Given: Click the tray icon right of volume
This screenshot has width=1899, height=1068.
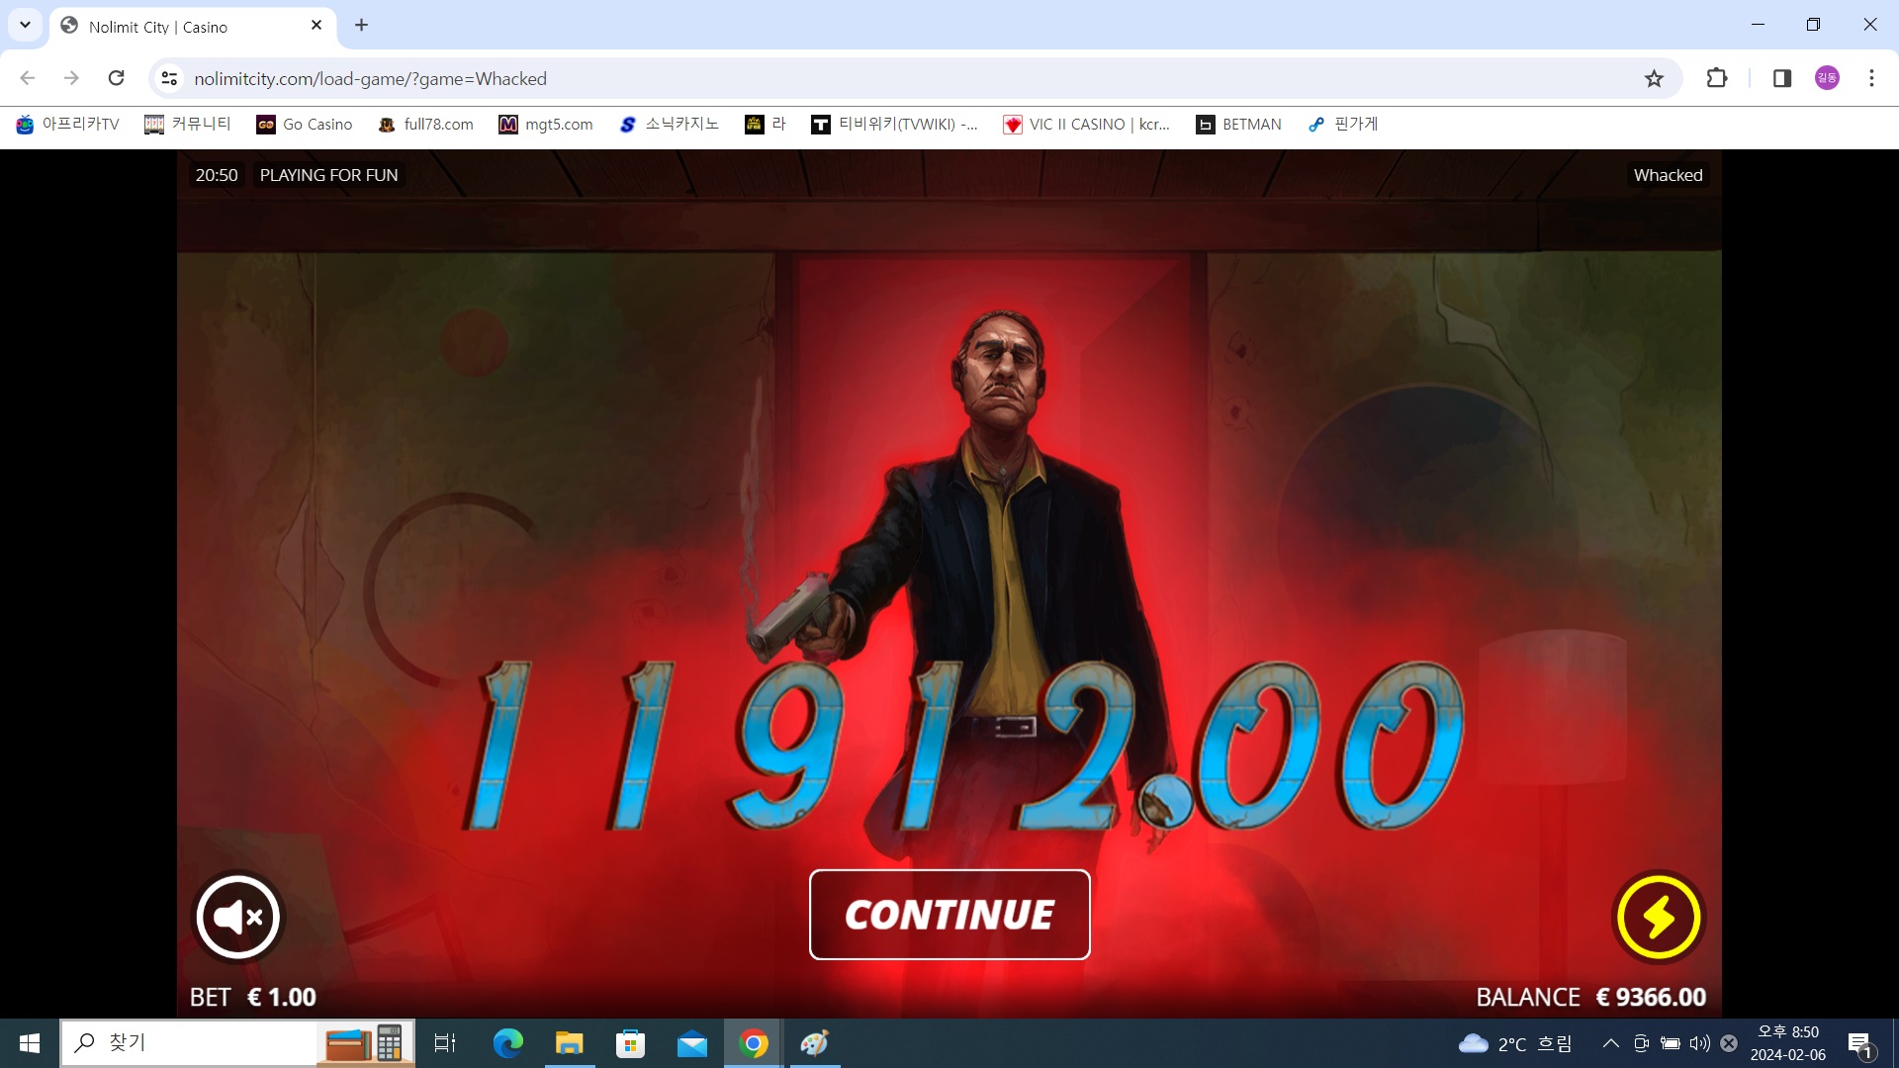Looking at the screenshot, I should tap(1729, 1043).
